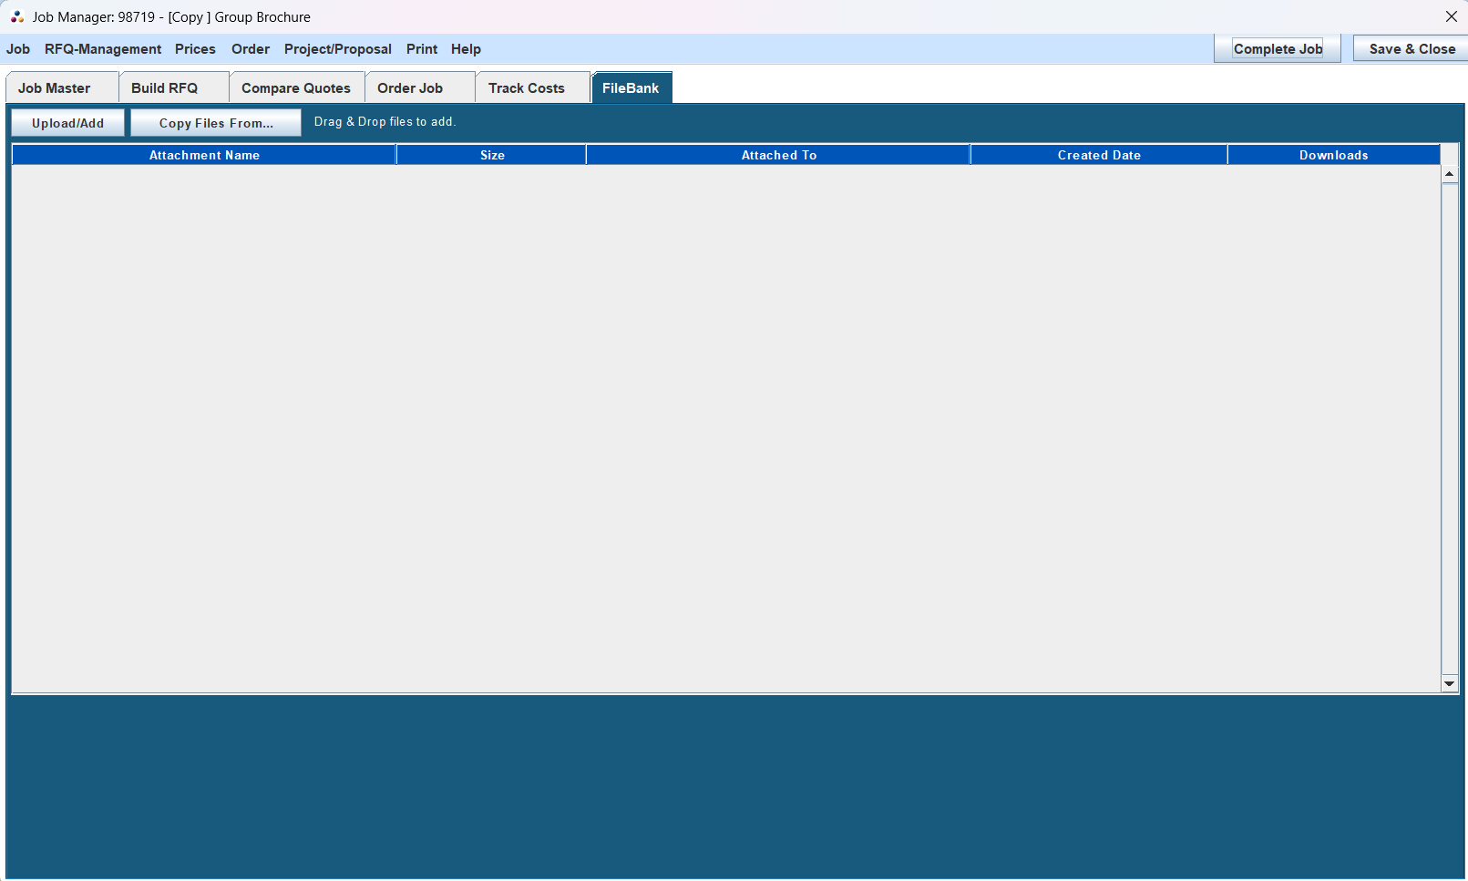Open the Help menu
Viewport: 1468px width, 881px height.
(x=466, y=49)
